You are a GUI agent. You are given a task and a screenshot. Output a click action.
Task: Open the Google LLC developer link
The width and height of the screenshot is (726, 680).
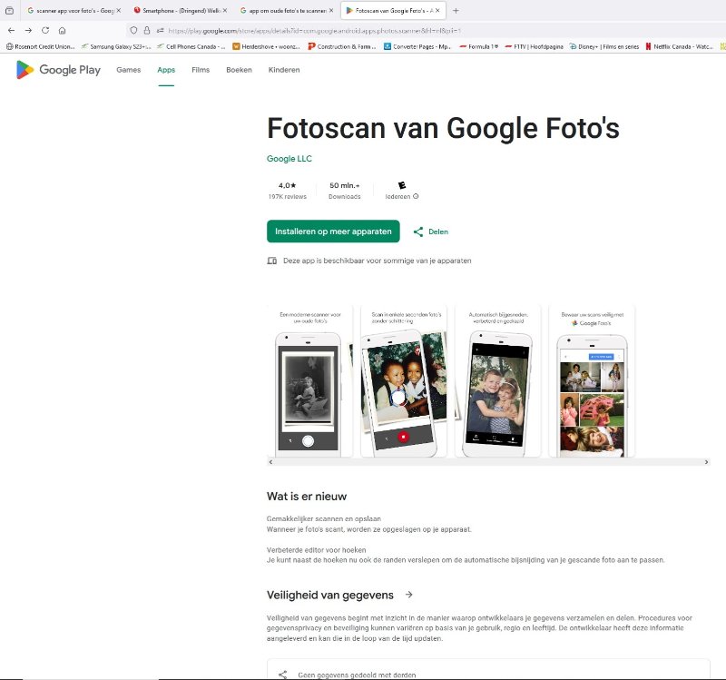point(289,159)
